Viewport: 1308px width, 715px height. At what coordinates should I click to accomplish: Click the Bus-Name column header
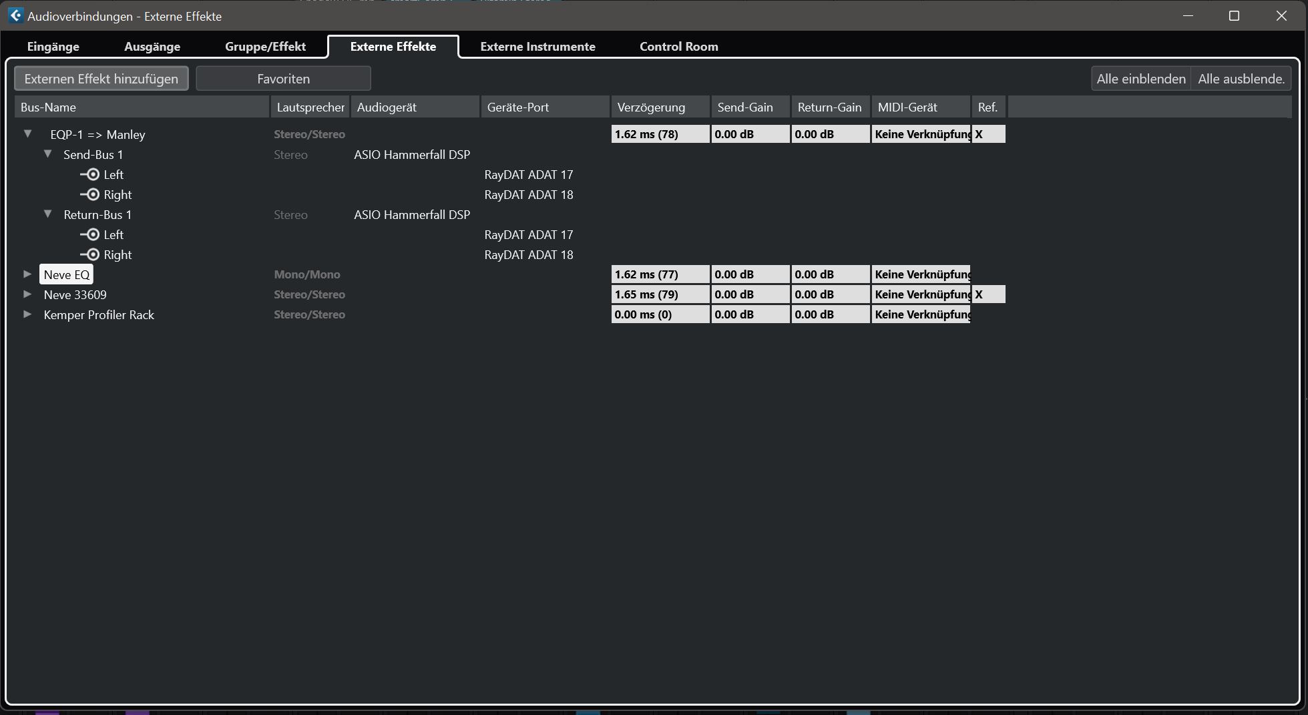click(x=142, y=107)
